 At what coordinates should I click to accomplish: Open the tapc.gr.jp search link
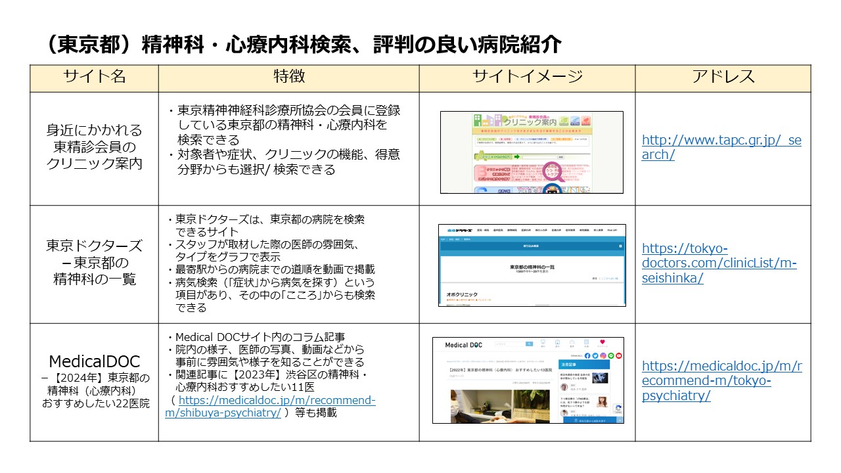click(721, 147)
